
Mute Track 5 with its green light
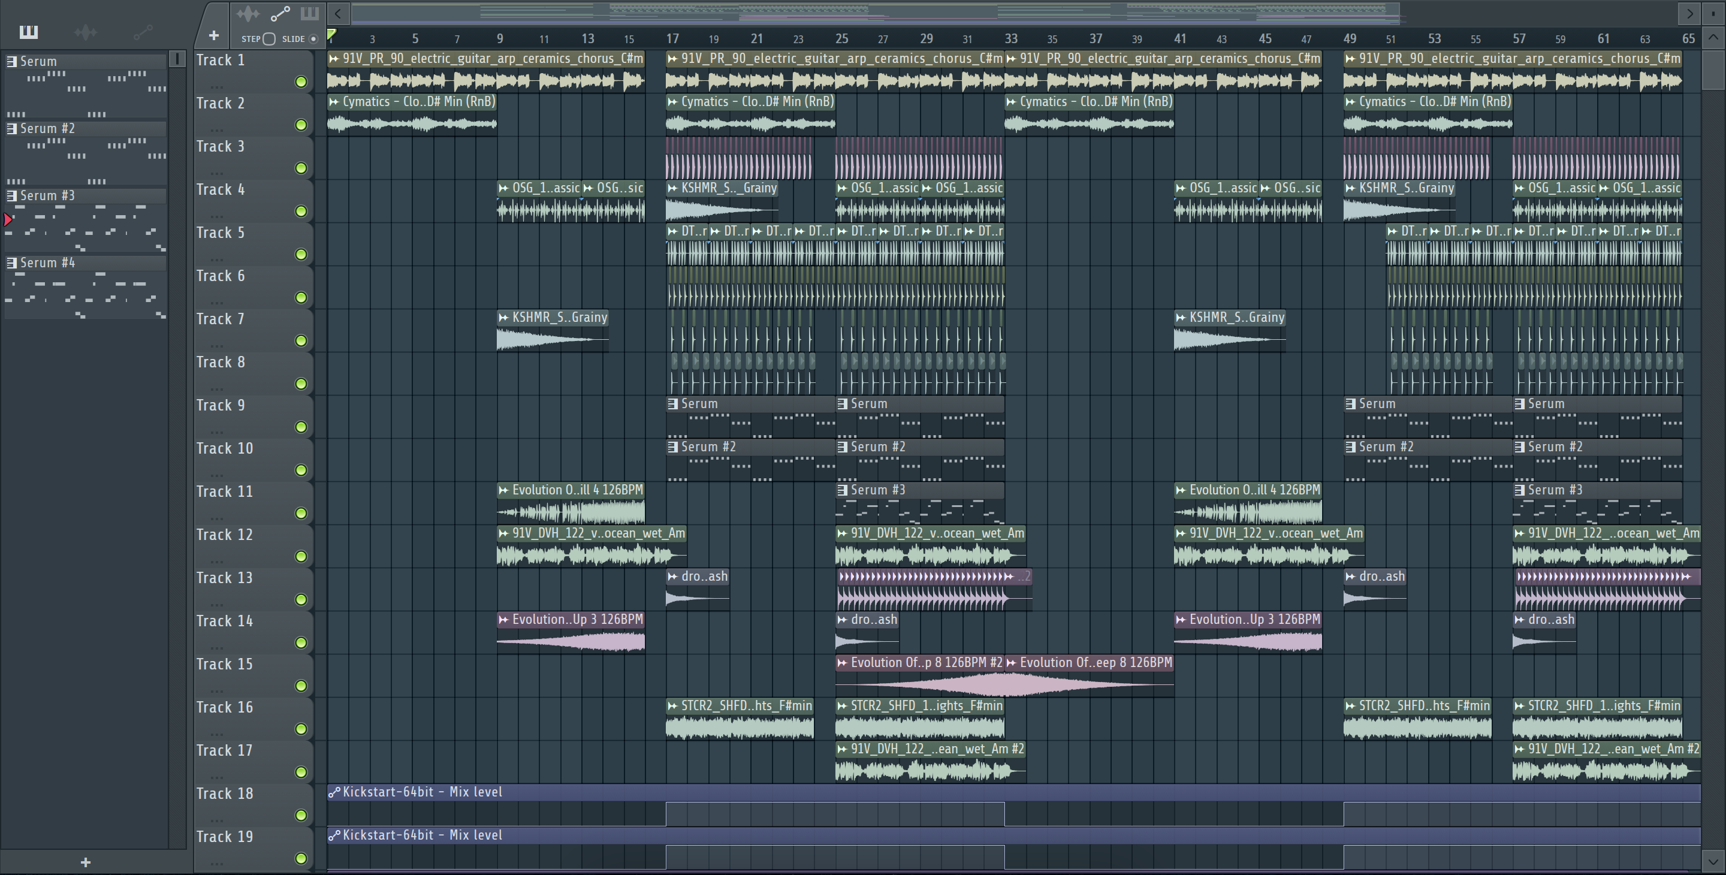[x=301, y=255]
